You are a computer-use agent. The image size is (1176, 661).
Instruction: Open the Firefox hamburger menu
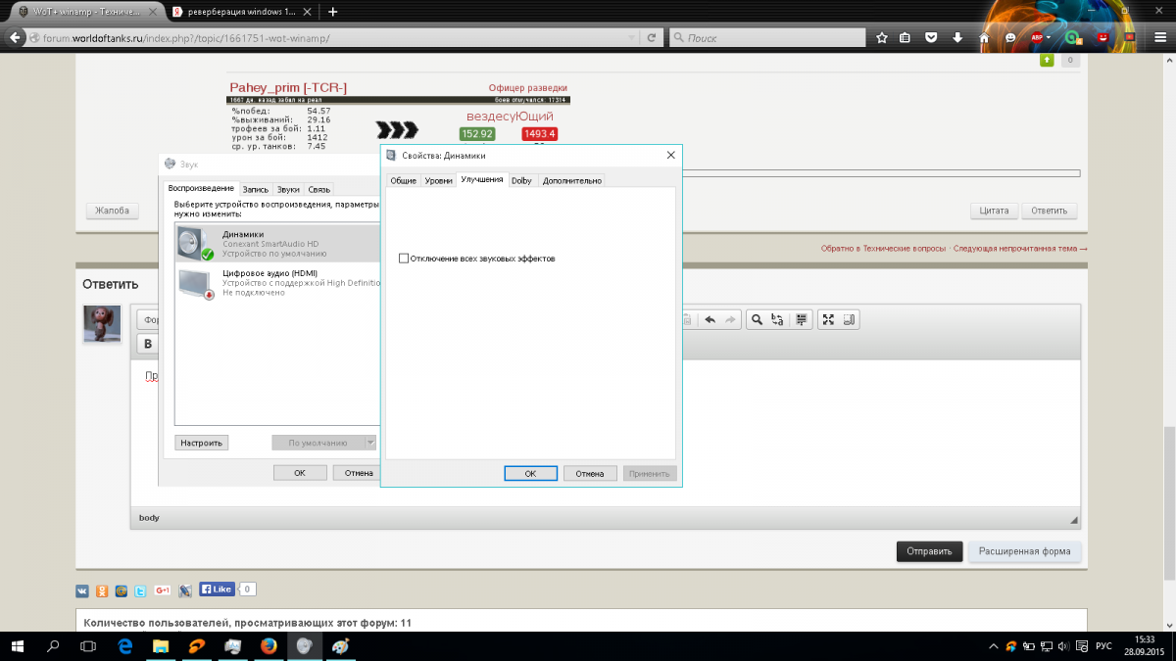[x=1159, y=37]
